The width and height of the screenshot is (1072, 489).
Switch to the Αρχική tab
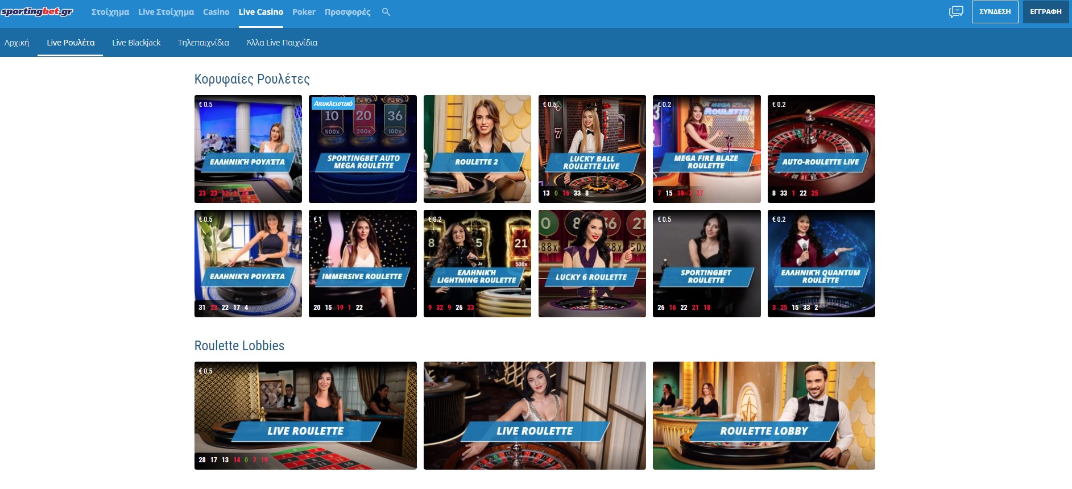coord(16,43)
